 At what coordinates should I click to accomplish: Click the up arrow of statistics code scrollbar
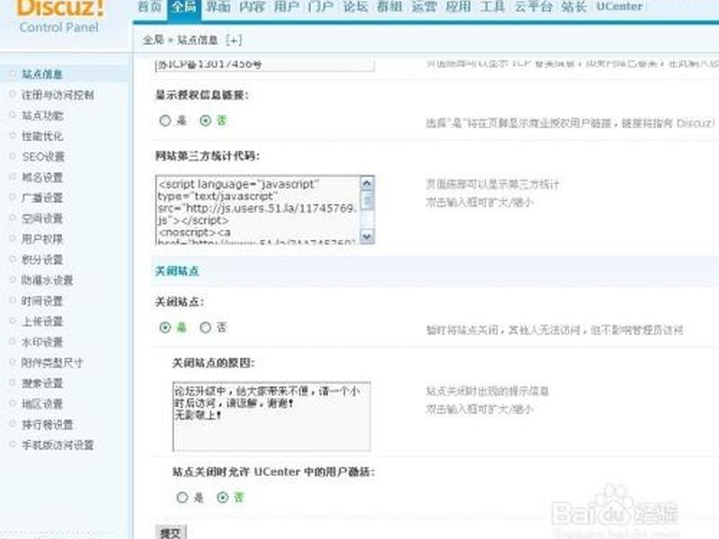368,183
